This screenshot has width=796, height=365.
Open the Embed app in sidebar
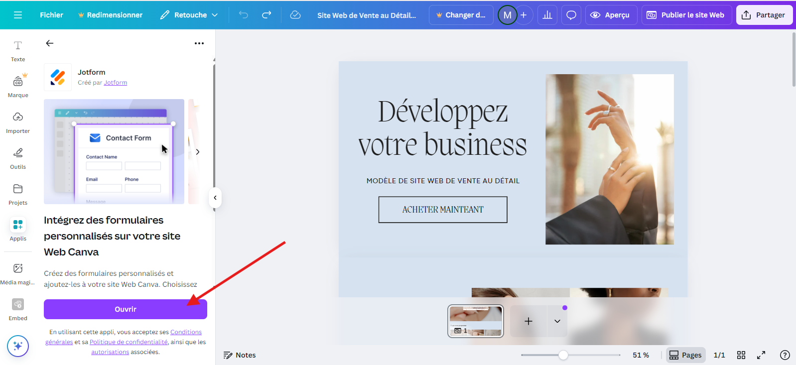18,310
